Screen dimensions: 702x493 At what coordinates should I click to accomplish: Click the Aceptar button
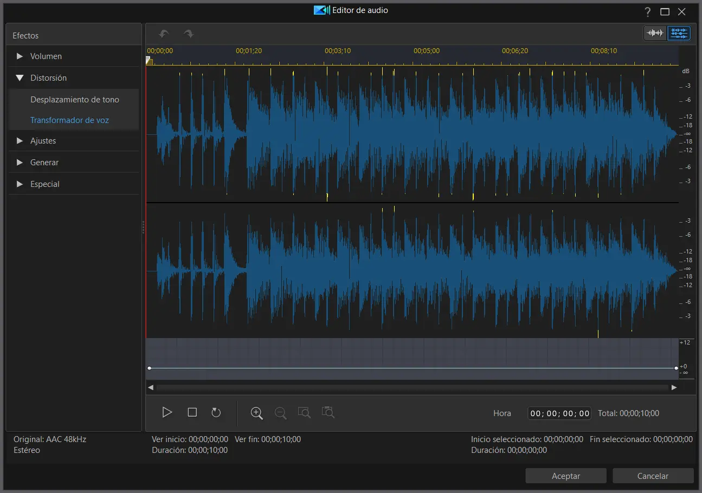click(565, 476)
